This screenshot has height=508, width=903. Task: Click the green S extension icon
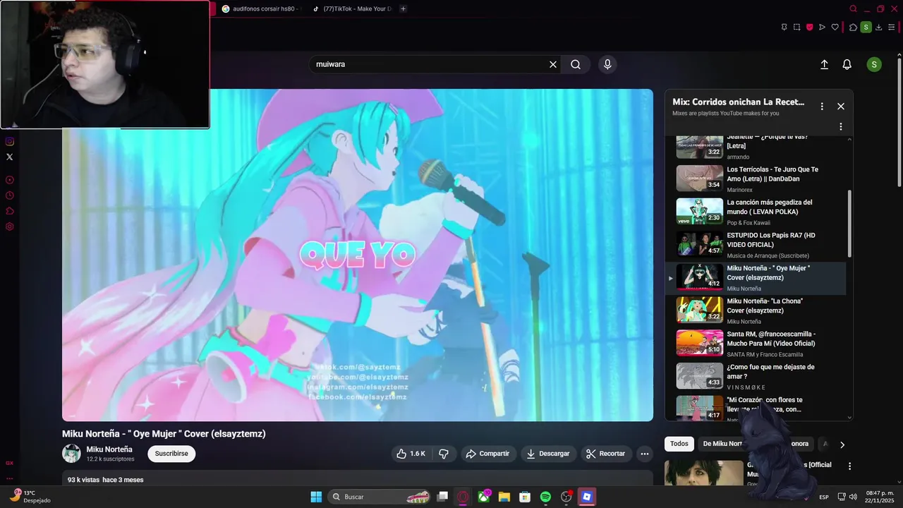[x=866, y=28]
